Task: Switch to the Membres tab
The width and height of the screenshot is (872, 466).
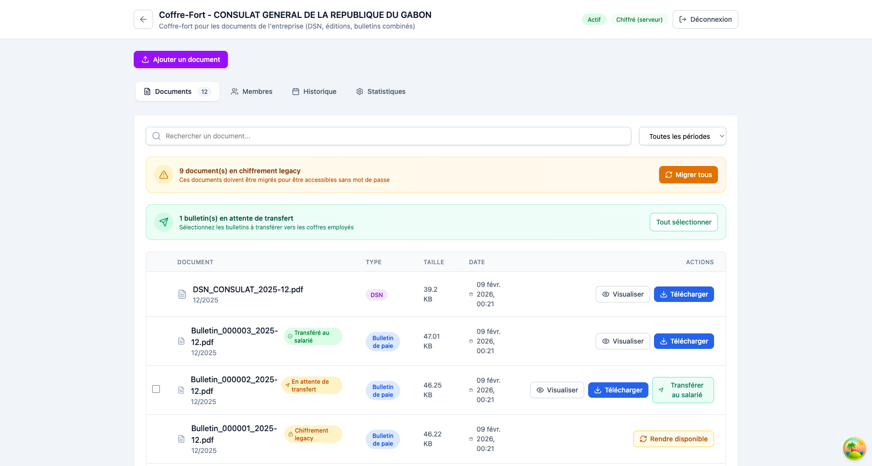Action: click(251, 91)
